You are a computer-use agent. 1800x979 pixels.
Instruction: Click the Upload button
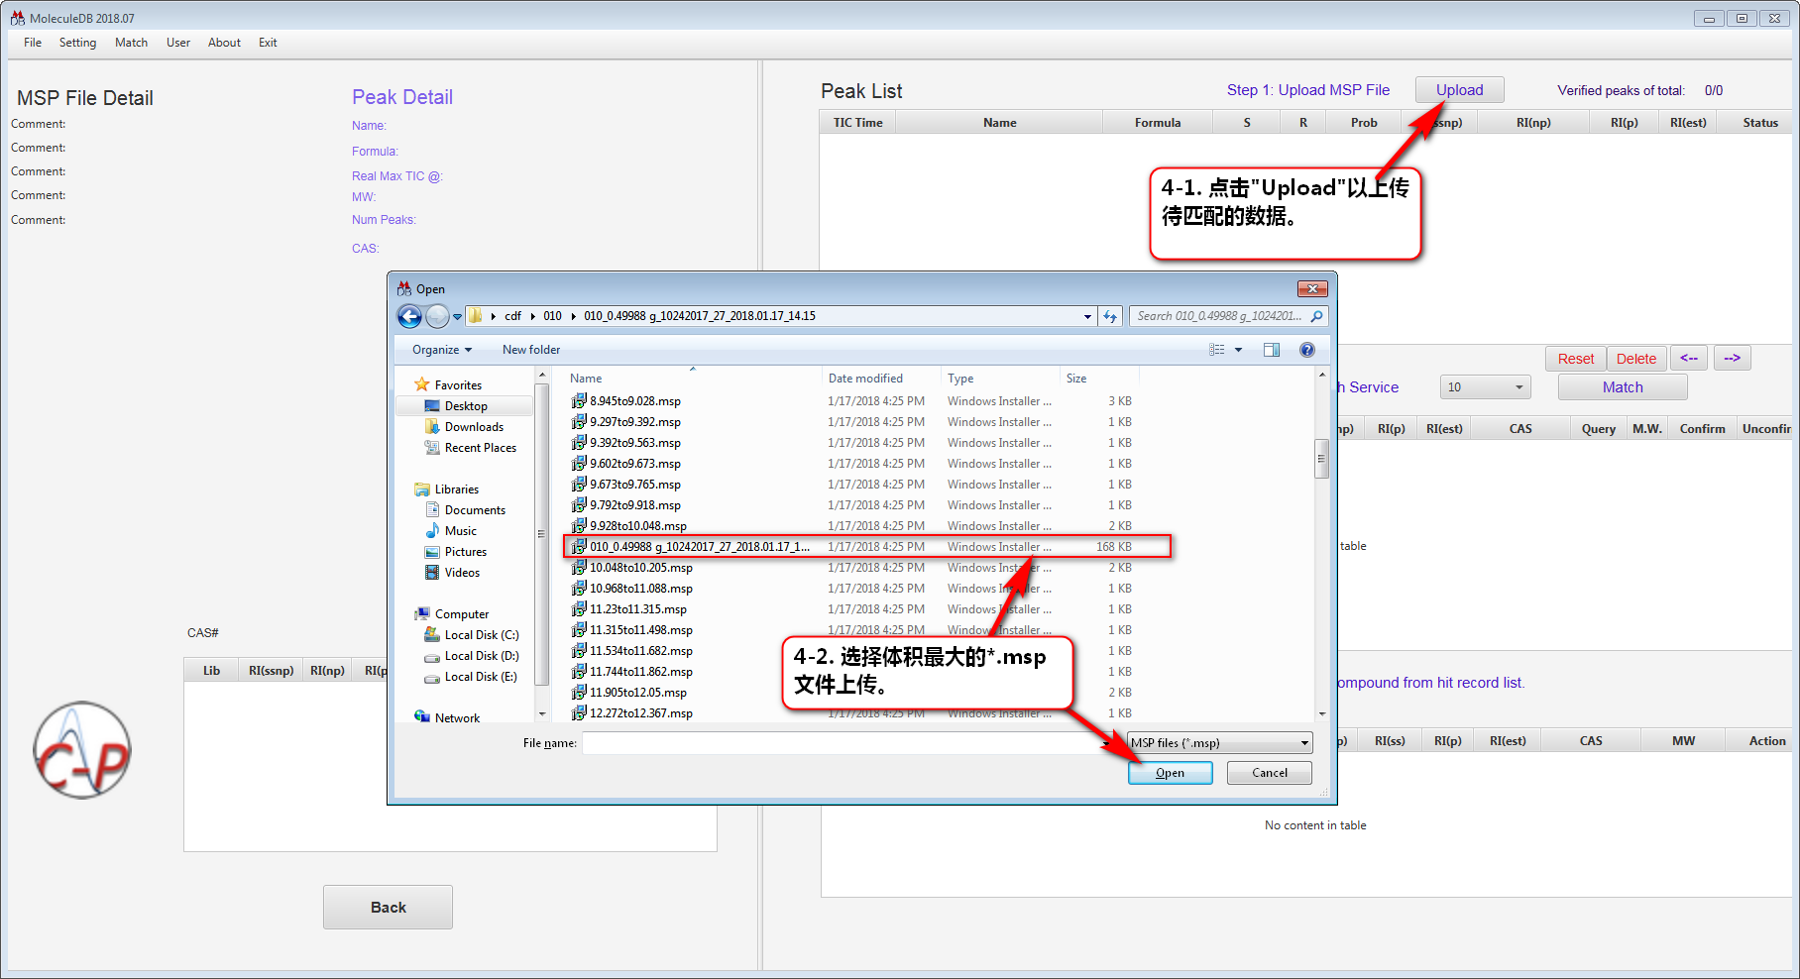coord(1459,90)
